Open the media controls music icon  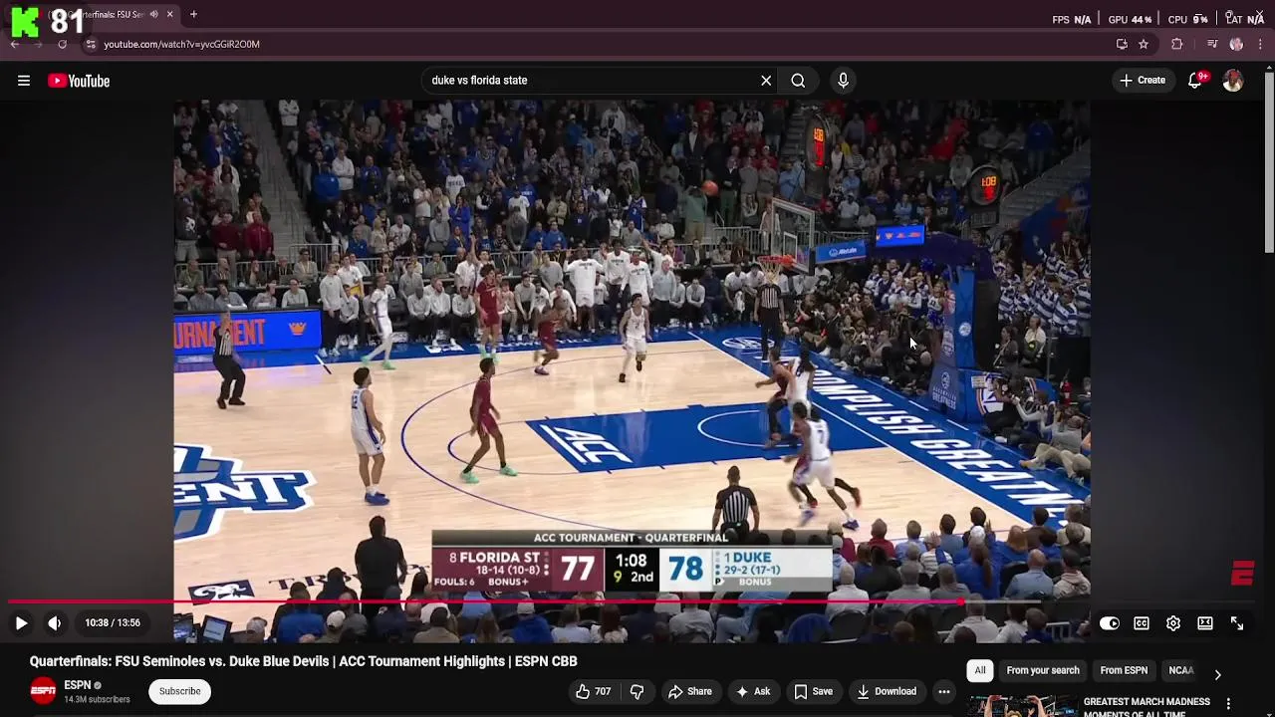point(1212,44)
